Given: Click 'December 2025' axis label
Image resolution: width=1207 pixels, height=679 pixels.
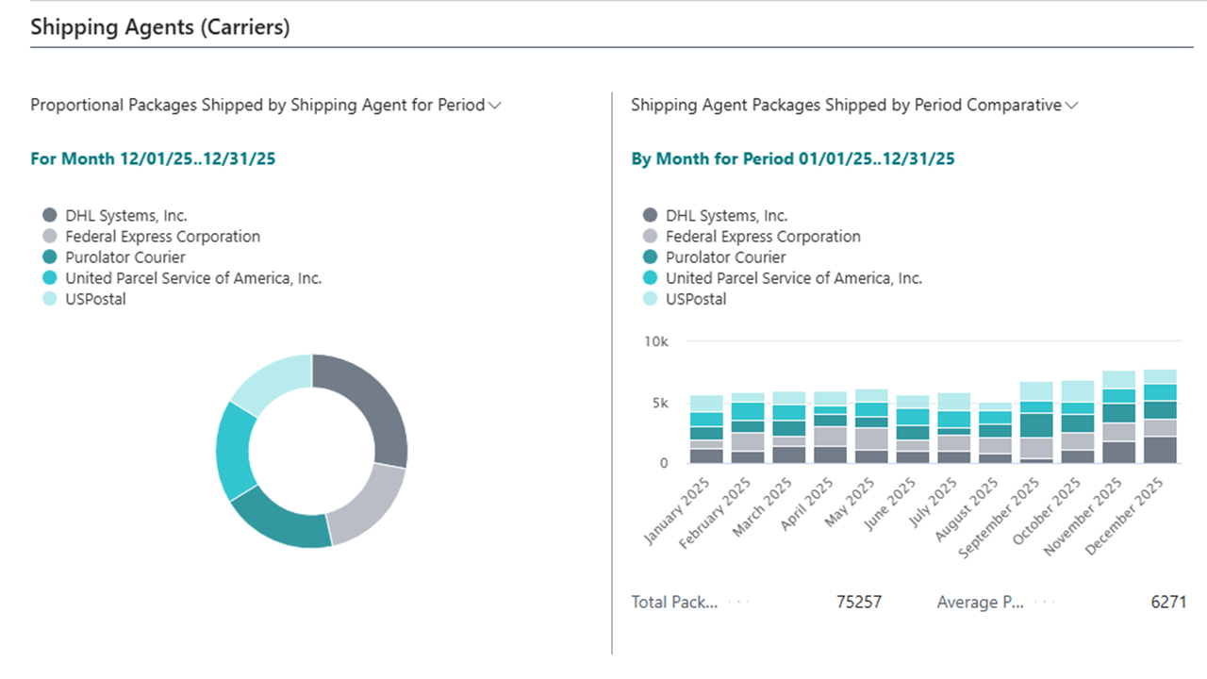Looking at the screenshot, I should pos(1126,515).
